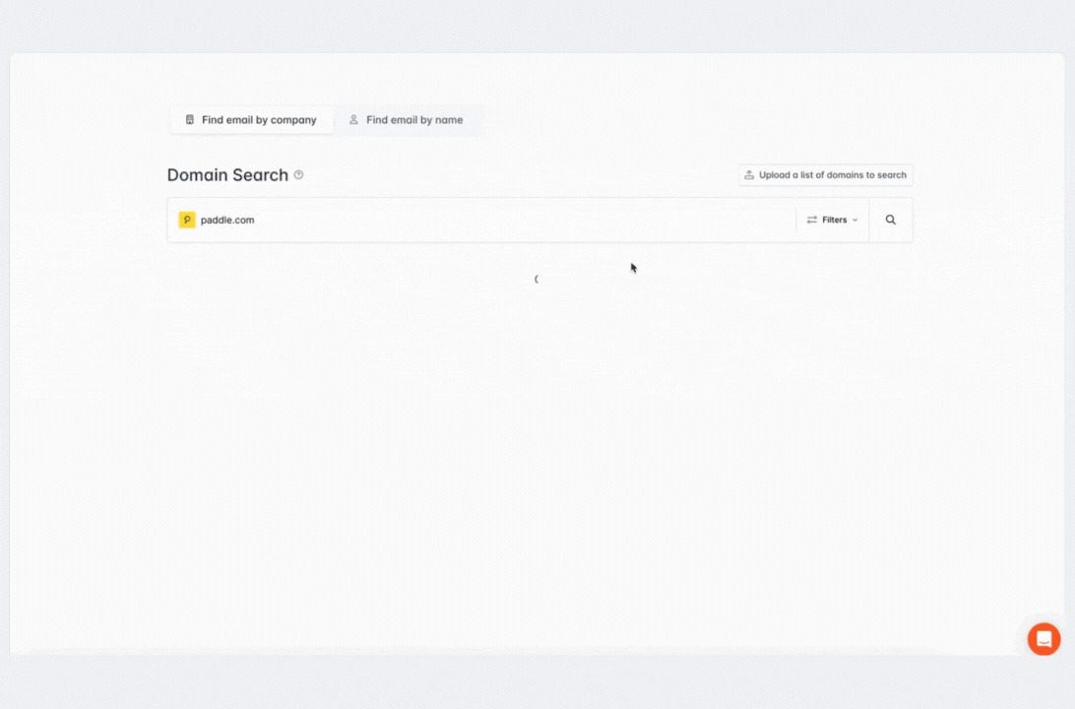Screen dimensions: 1075x709
Task: Click the yellow Paddle logo icon
Action: pyautogui.click(x=187, y=221)
